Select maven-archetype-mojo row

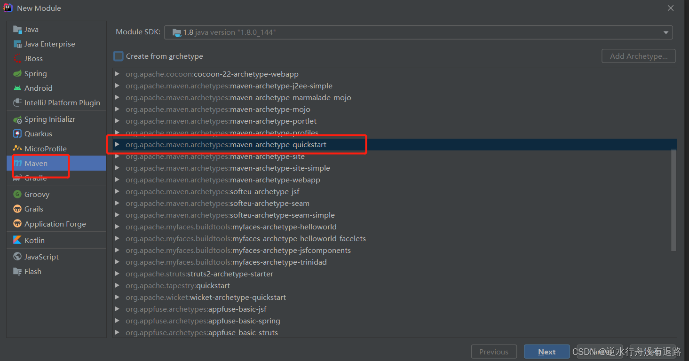[x=395, y=109]
